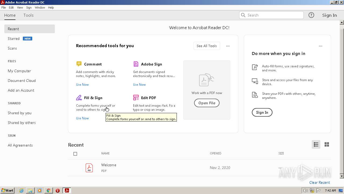Switch to the Home tab
The image size is (344, 194).
coord(10,15)
